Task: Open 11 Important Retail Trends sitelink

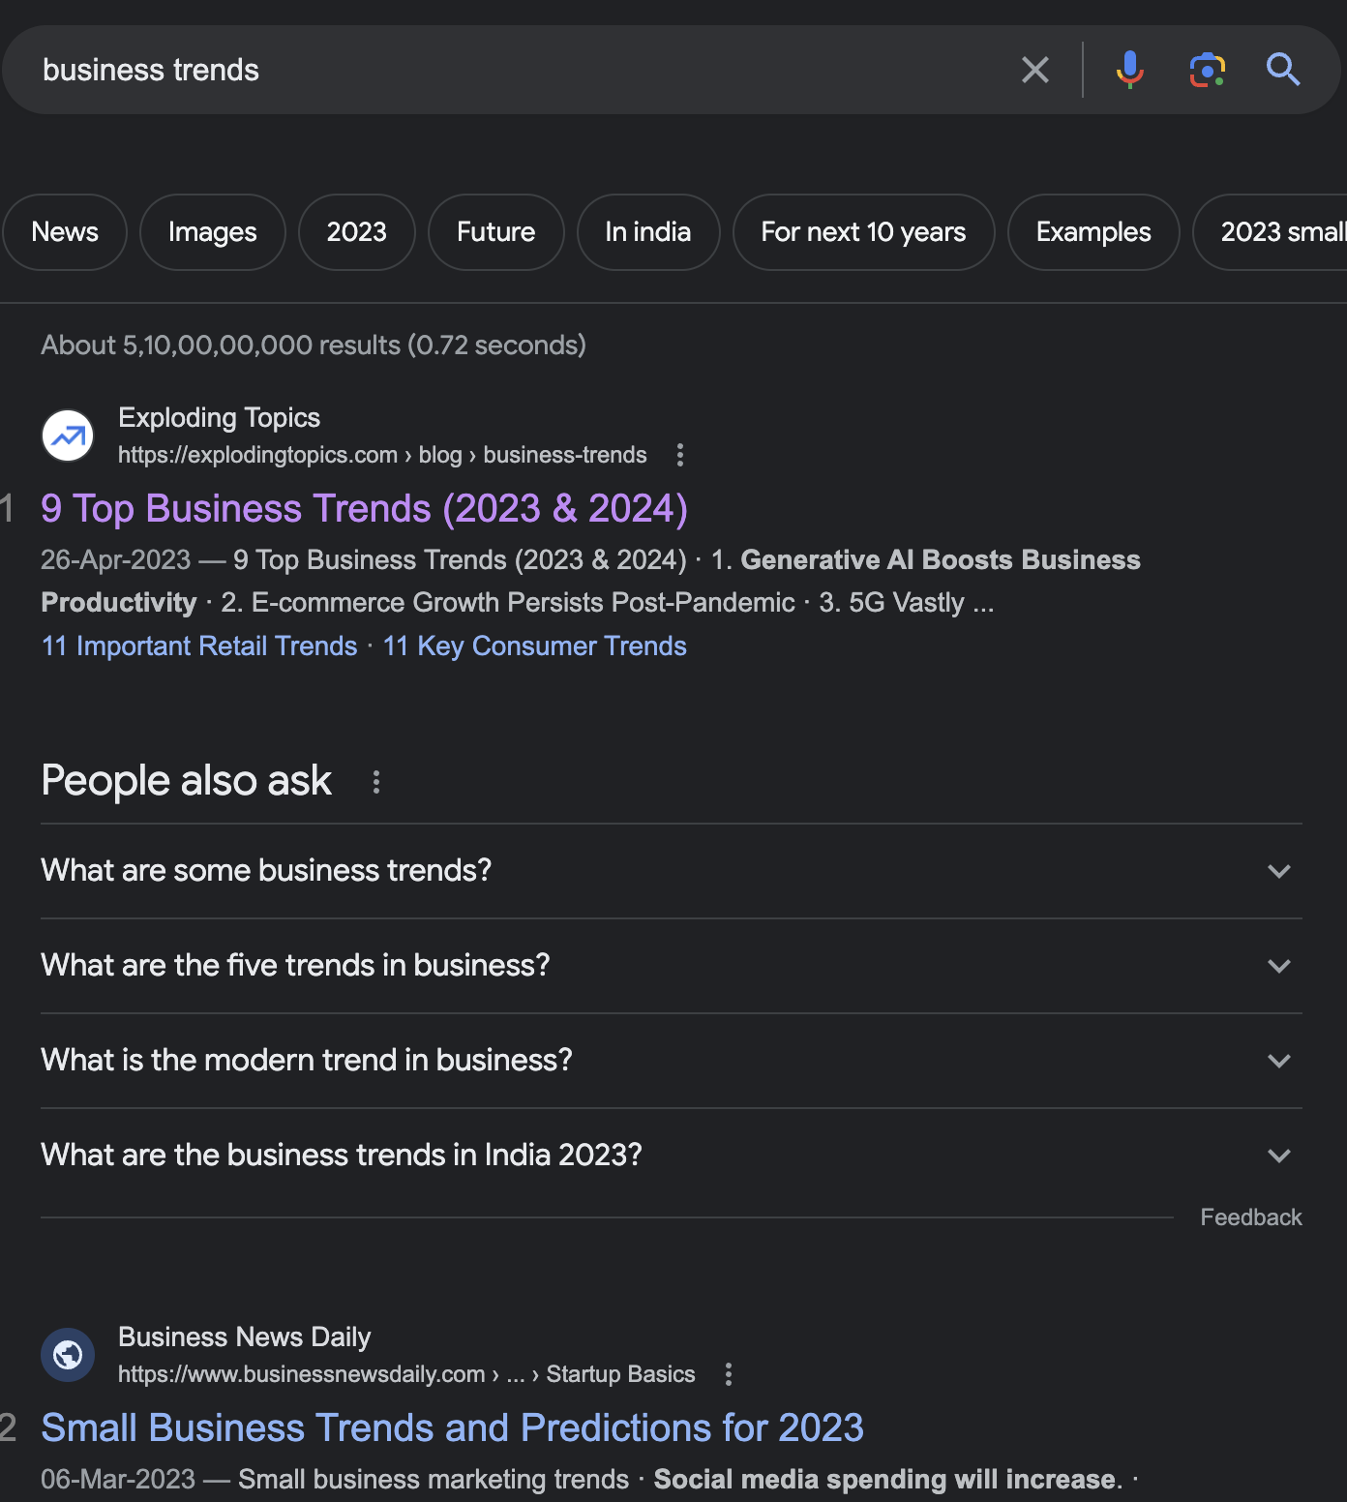Action: pyautogui.click(x=199, y=646)
